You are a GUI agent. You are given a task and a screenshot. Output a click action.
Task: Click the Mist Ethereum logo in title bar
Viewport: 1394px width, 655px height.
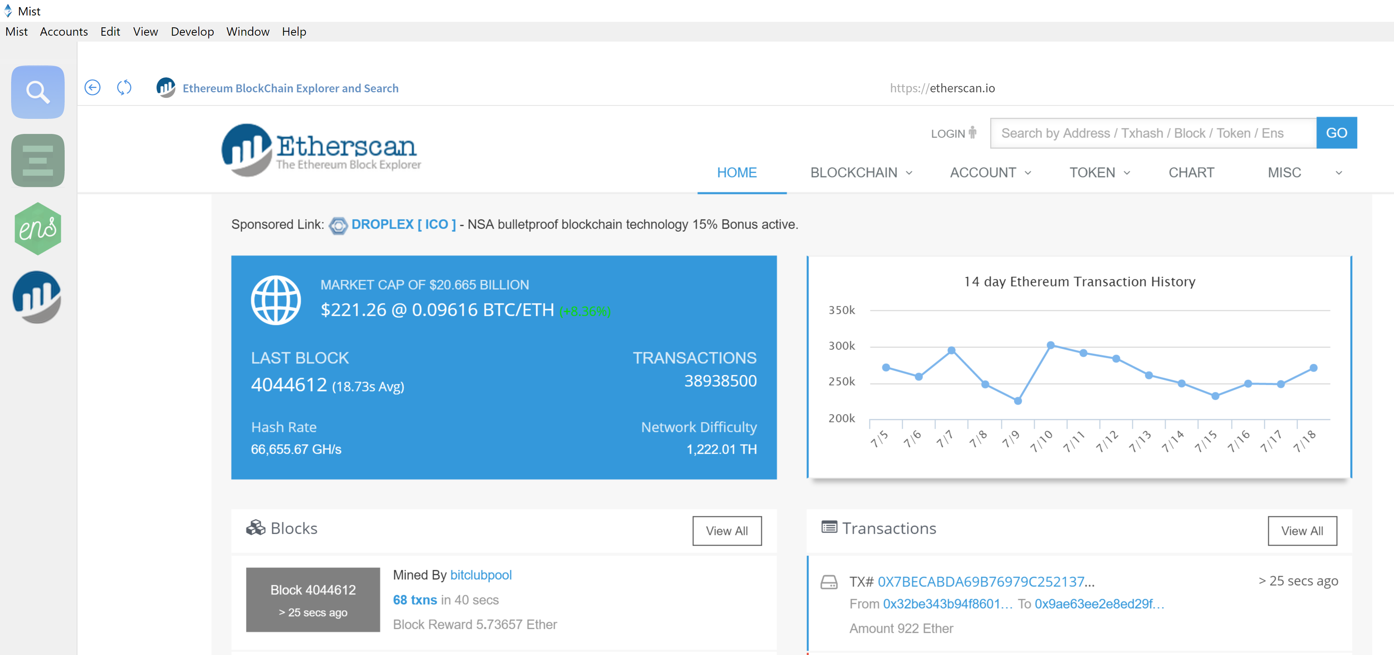[8, 11]
